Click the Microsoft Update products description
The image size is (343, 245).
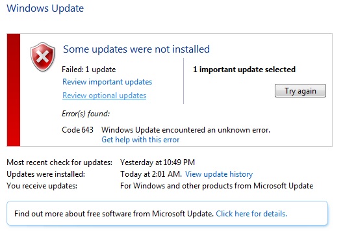click(217, 186)
